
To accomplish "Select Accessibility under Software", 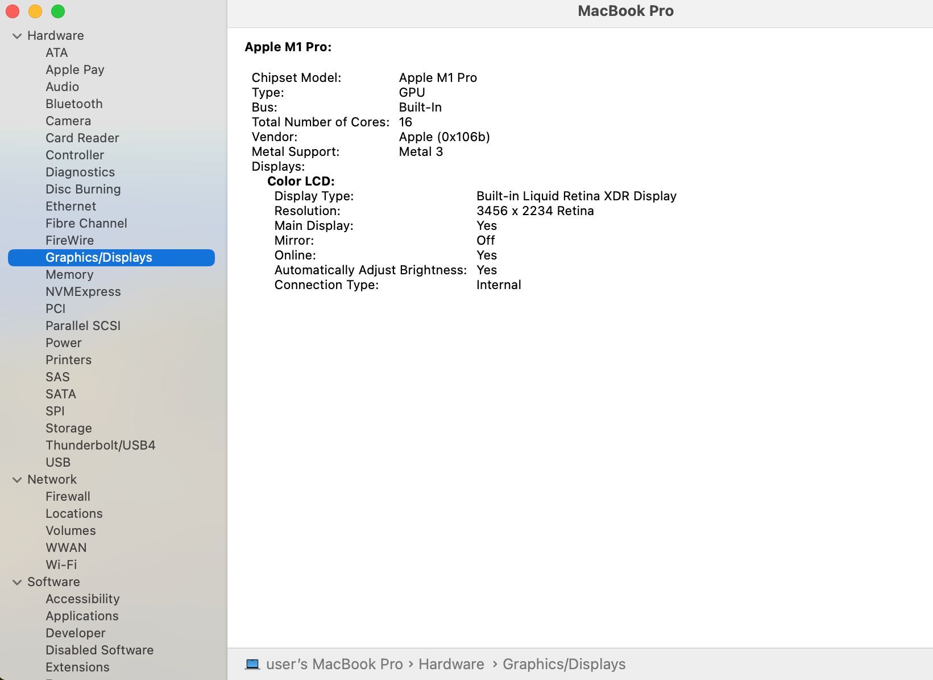I will tap(82, 599).
